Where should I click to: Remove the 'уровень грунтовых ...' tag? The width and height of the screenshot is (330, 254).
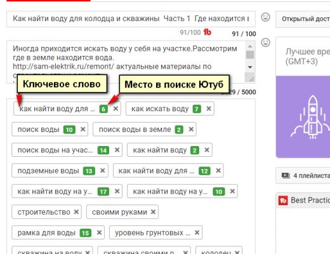197,232
